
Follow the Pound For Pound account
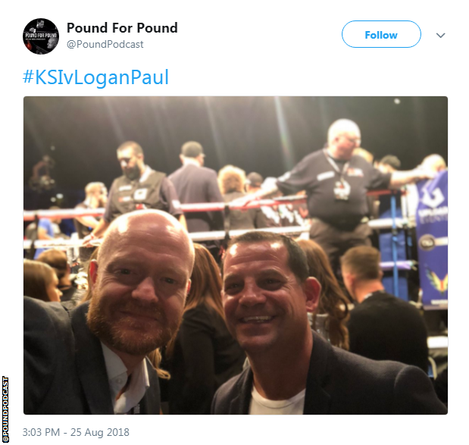(x=381, y=34)
